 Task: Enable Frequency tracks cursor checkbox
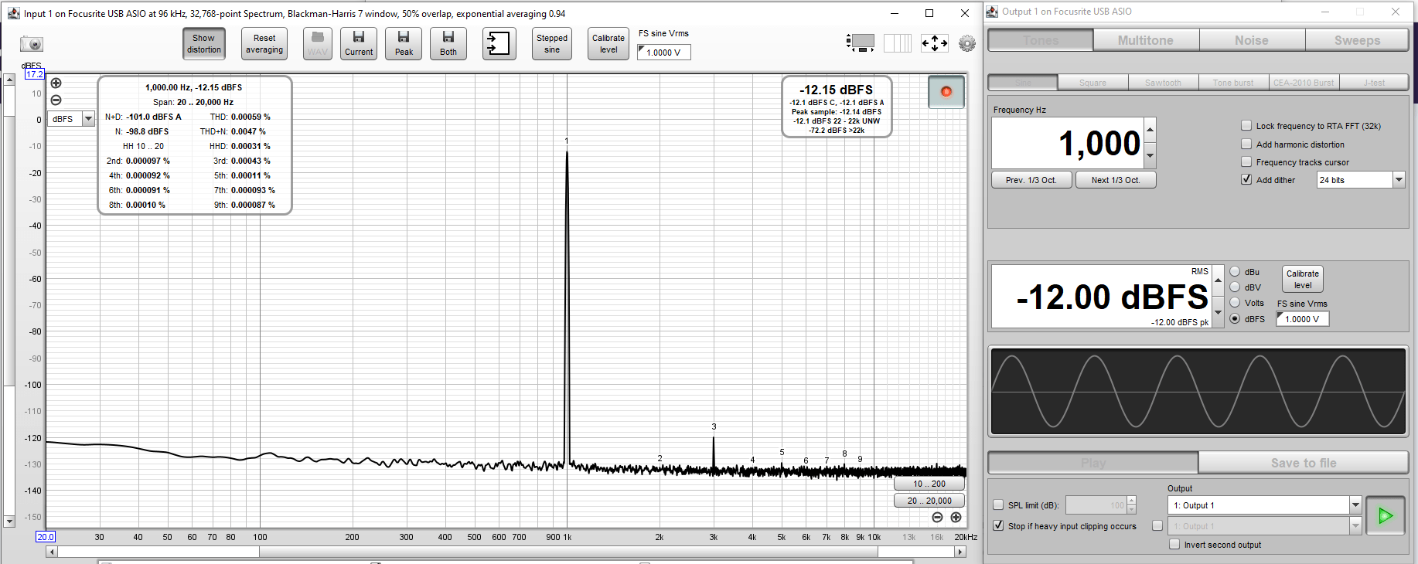[x=1246, y=161]
